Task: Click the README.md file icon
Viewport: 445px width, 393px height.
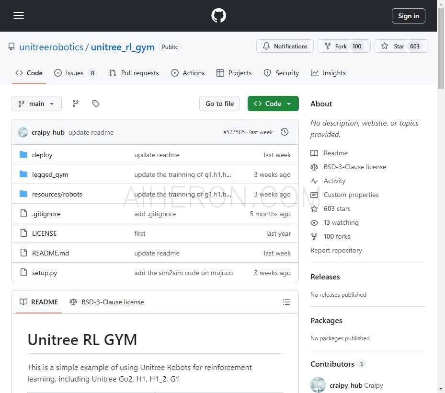Action: 23,253
